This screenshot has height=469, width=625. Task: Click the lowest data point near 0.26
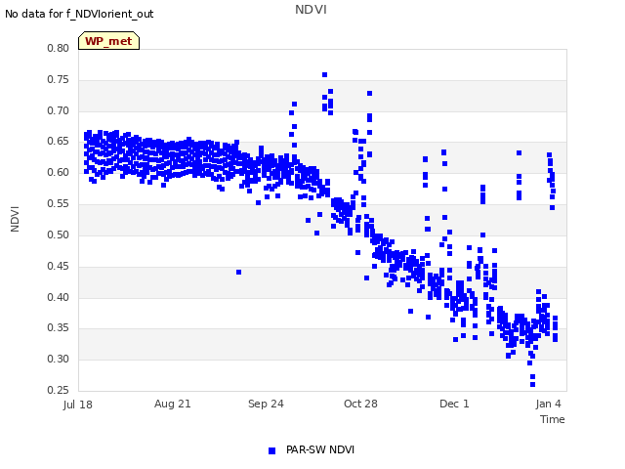(532, 384)
